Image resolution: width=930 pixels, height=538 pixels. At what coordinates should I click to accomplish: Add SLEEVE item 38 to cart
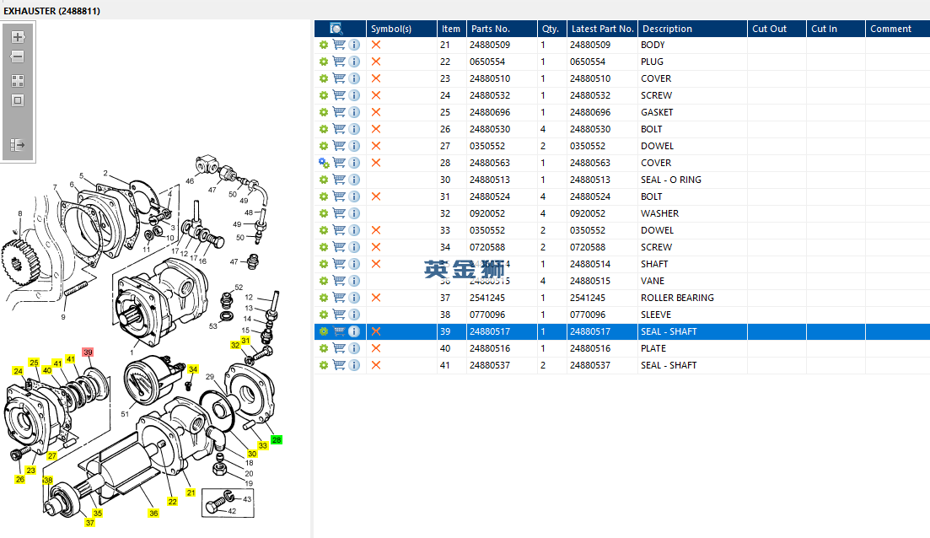point(339,315)
